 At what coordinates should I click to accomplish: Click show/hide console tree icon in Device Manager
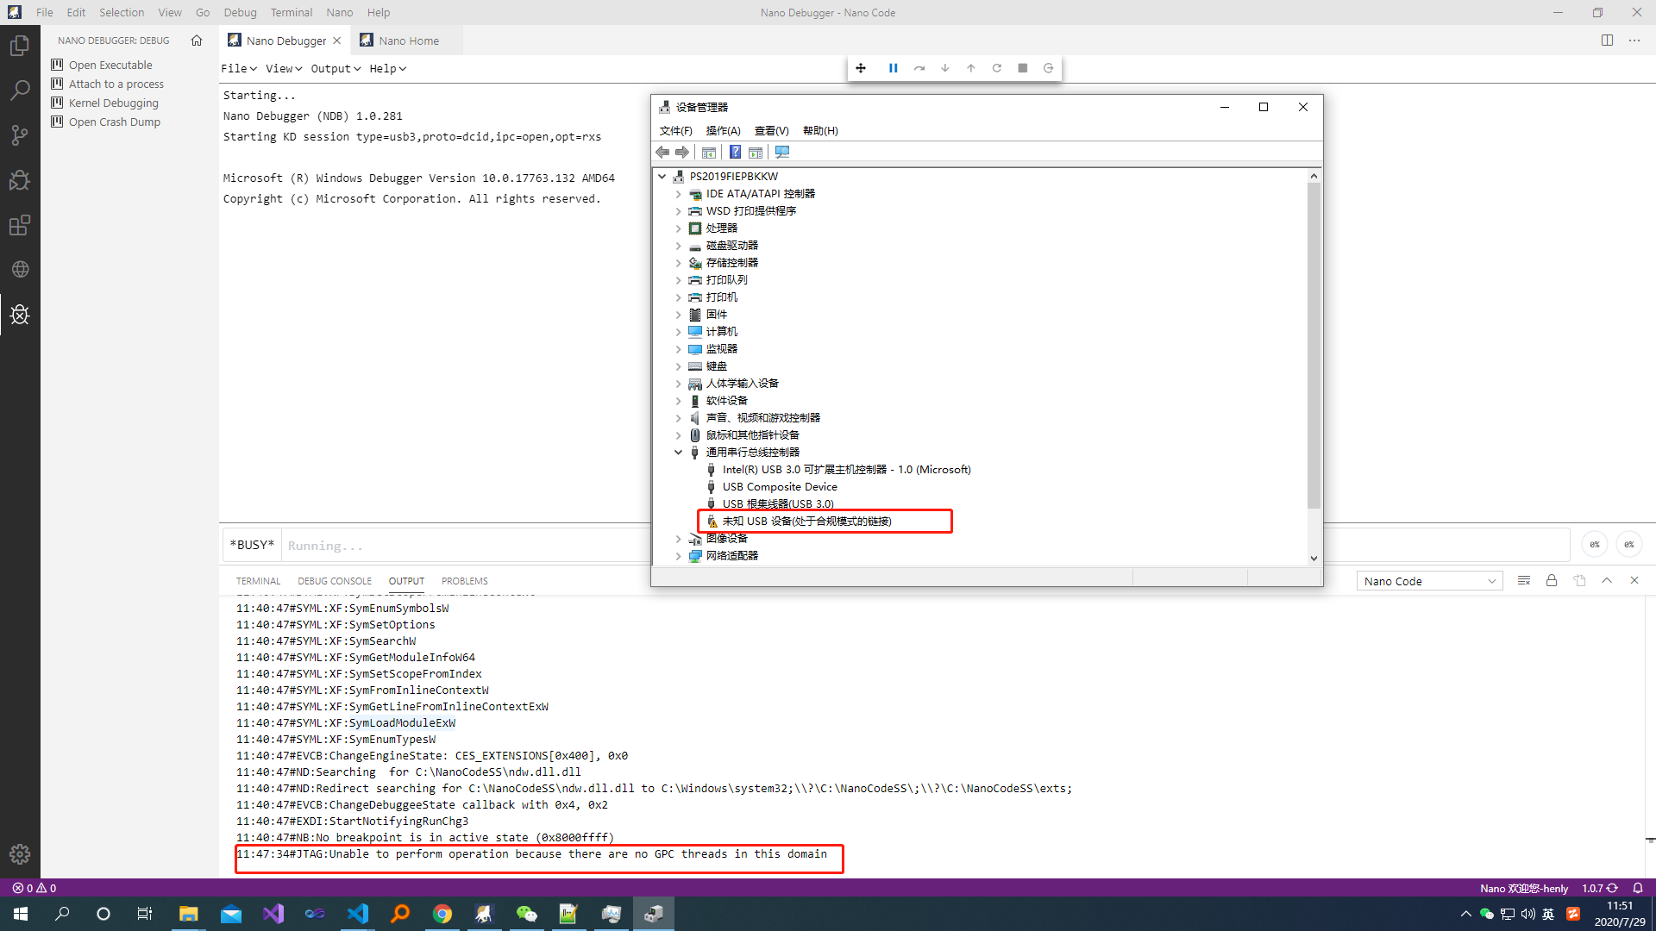[709, 153]
